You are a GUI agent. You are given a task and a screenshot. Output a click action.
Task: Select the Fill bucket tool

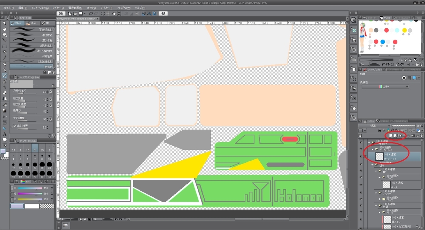(x=5, y=105)
